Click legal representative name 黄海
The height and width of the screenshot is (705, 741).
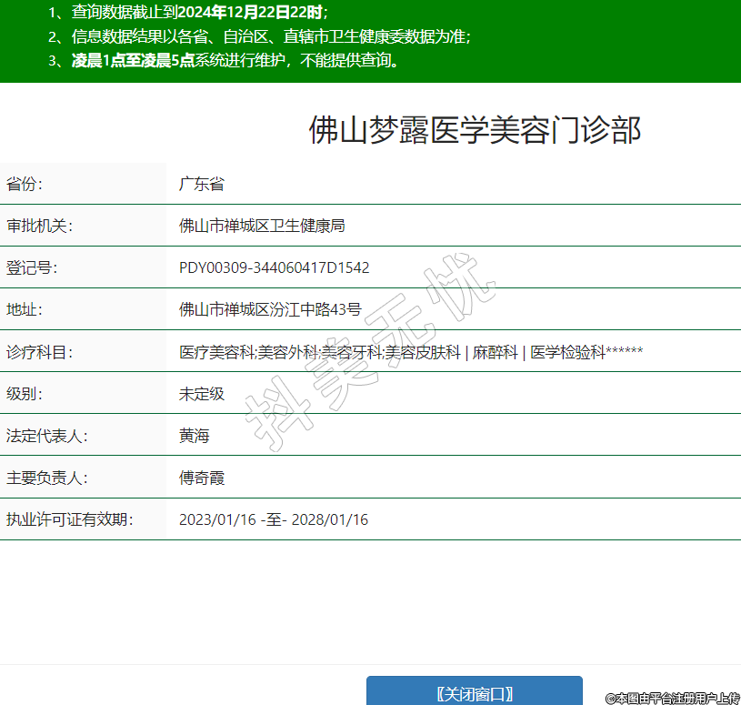[x=194, y=436]
